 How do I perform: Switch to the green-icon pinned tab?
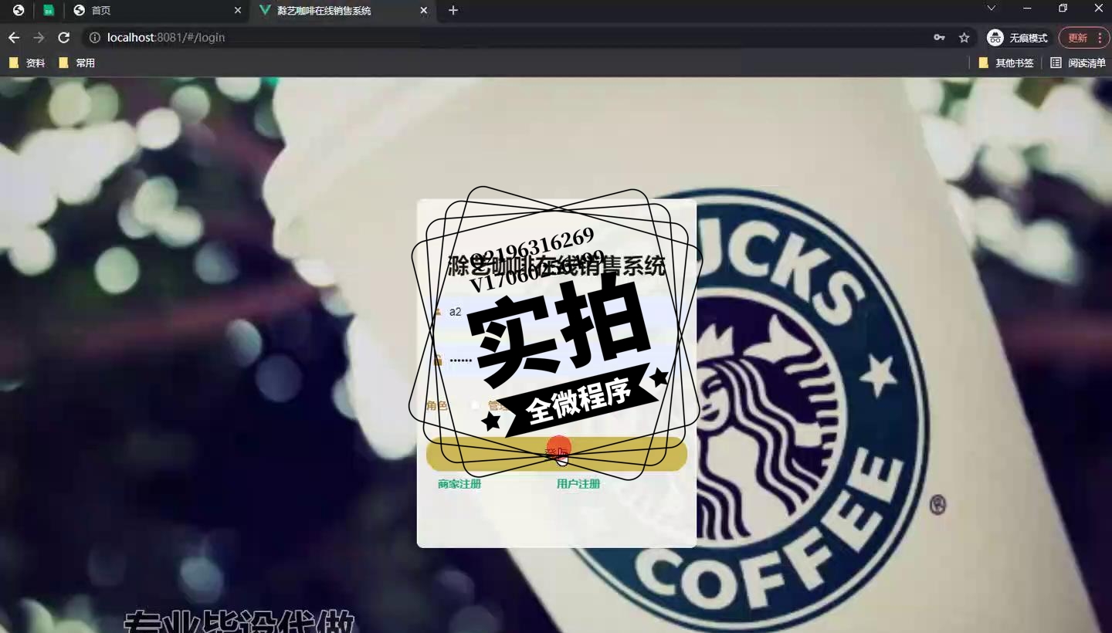click(x=49, y=10)
